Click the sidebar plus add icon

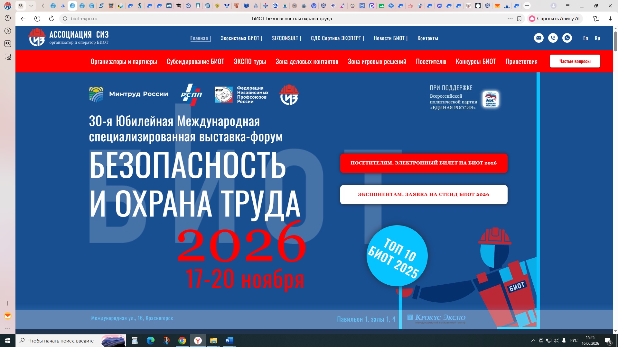click(8, 303)
